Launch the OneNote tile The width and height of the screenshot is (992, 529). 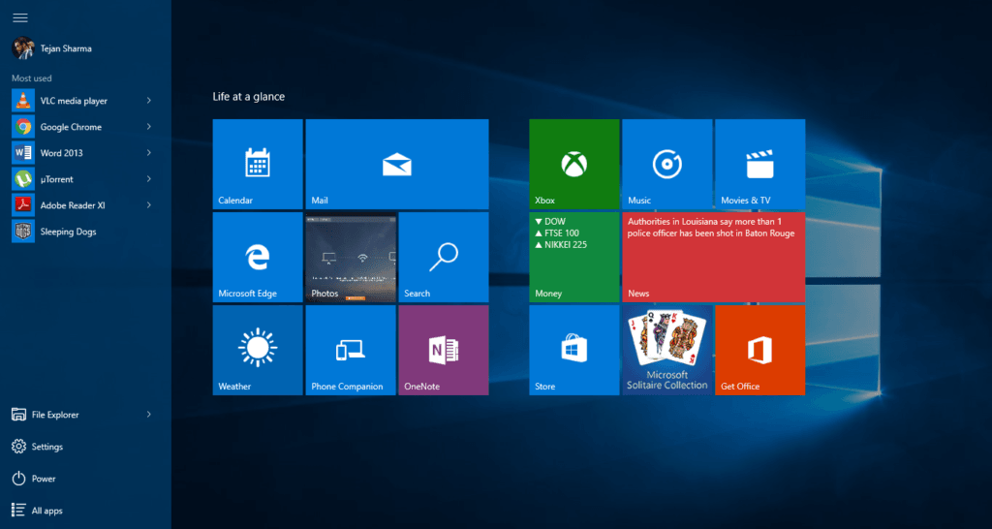pyautogui.click(x=443, y=350)
